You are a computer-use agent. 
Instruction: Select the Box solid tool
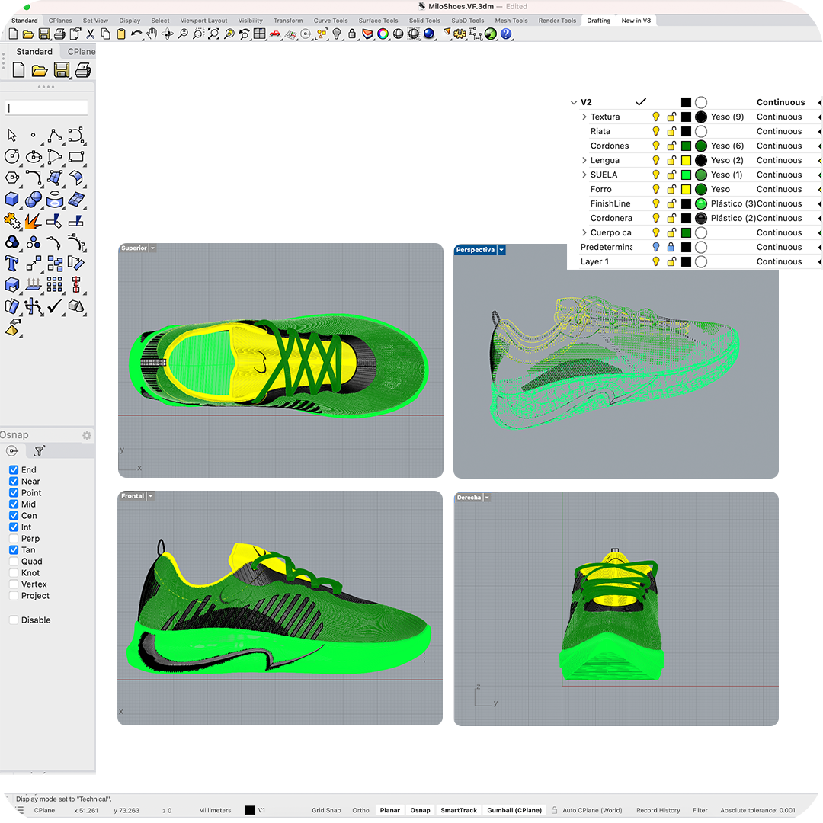click(12, 200)
